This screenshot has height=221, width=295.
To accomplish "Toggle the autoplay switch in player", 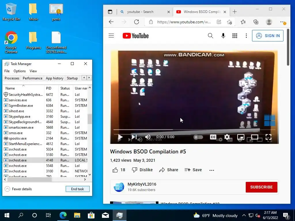I will coord(198,137).
